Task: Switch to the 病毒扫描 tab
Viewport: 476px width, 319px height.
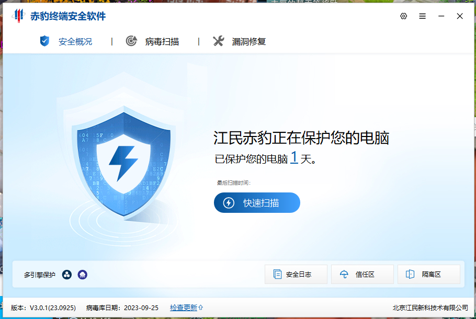Action: click(153, 41)
